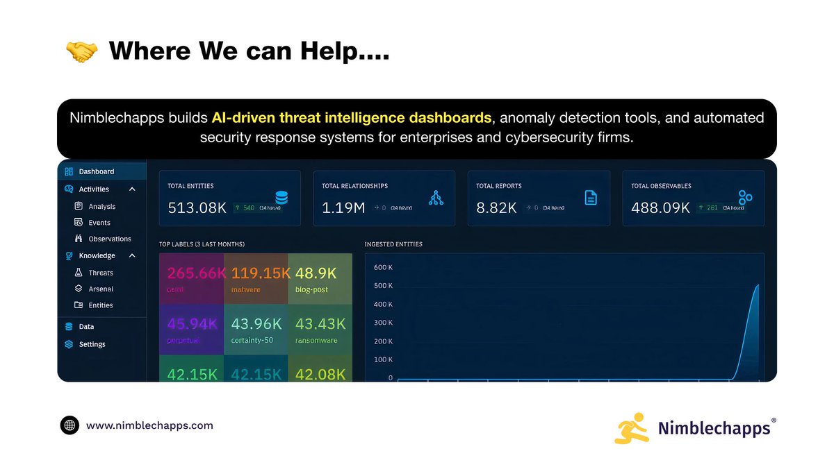Screen dimensions: 834x476
Task: Click the Dashboard grid icon
Action: pos(68,171)
